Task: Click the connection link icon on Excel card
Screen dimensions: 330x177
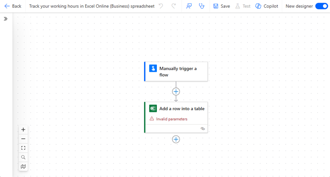Action: coord(203,129)
